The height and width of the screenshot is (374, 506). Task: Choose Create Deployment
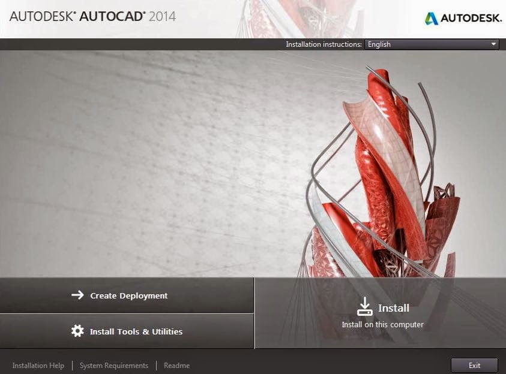(x=127, y=295)
